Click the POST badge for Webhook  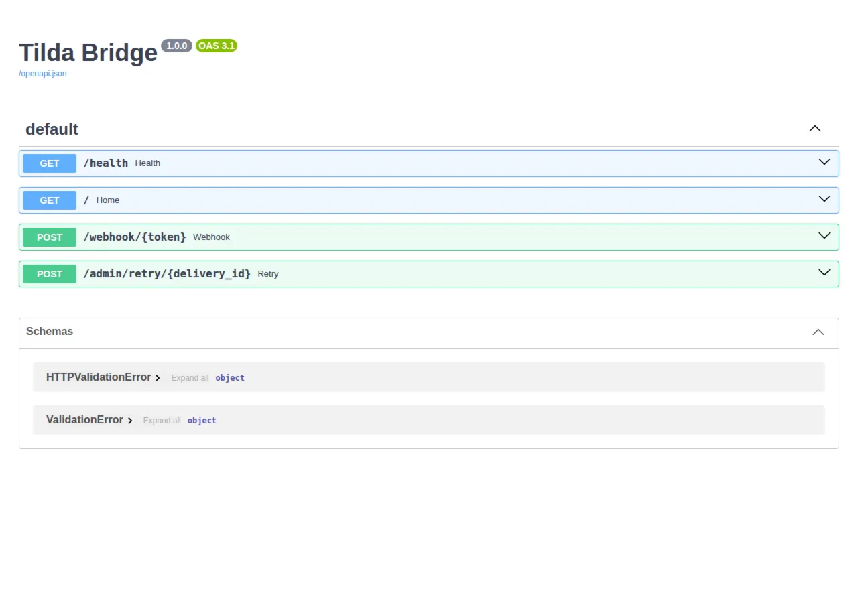[x=50, y=237]
